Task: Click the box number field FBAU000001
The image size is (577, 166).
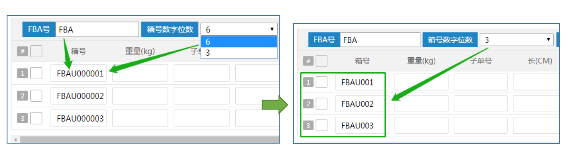Action: point(79,73)
